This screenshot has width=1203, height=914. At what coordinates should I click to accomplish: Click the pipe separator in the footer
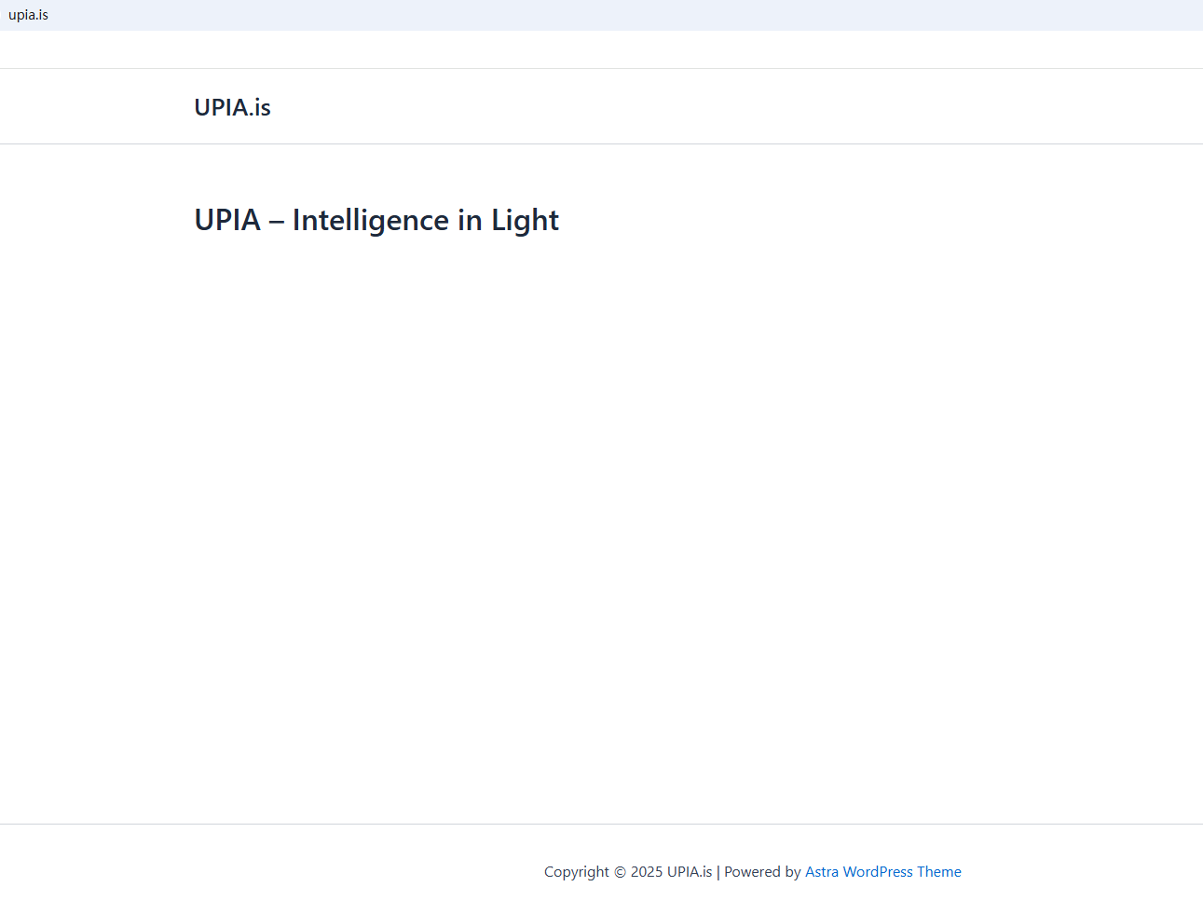[x=718, y=872]
